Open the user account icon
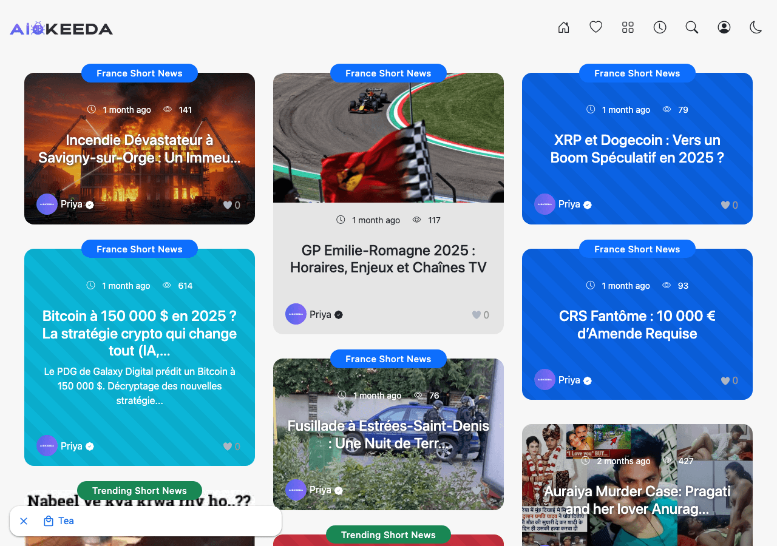This screenshot has width=777, height=546. (724, 27)
